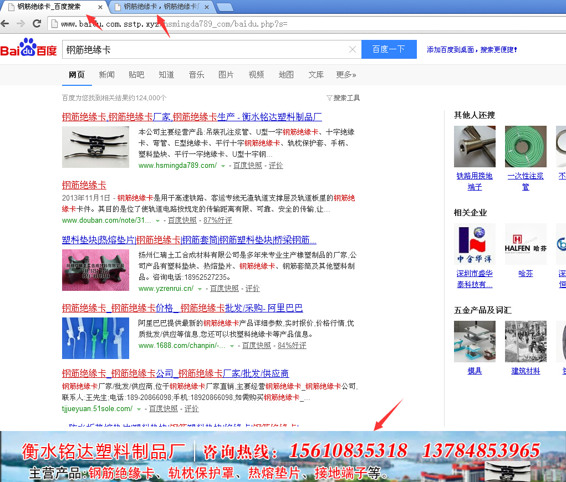Open 铁路用接地端子 link
The height and width of the screenshot is (482, 566).
(475, 181)
